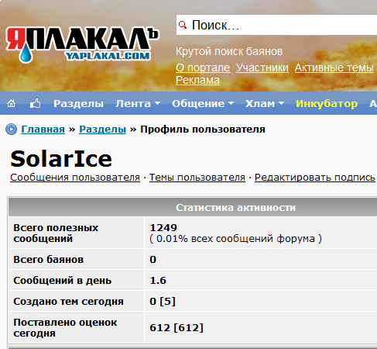Open the Реклама link

(x=197, y=80)
